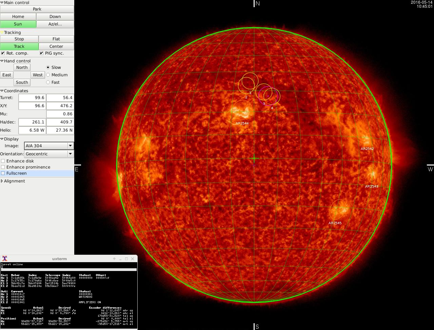Click the AR2542 active region label
Image resolution: width=434 pixels, height=330 pixels.
tap(367, 149)
